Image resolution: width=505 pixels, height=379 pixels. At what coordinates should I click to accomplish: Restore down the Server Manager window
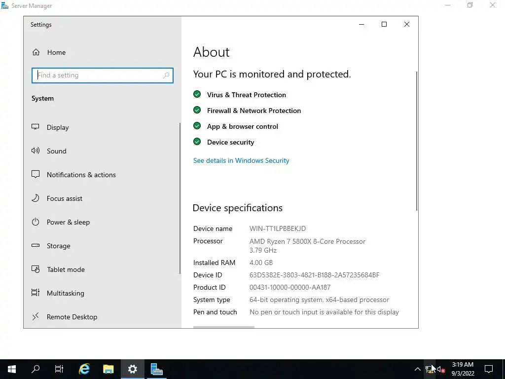[x=470, y=5]
